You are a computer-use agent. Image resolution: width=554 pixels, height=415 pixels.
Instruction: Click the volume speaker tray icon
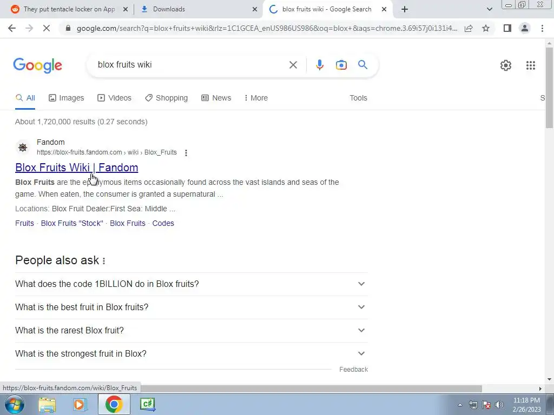point(499,405)
